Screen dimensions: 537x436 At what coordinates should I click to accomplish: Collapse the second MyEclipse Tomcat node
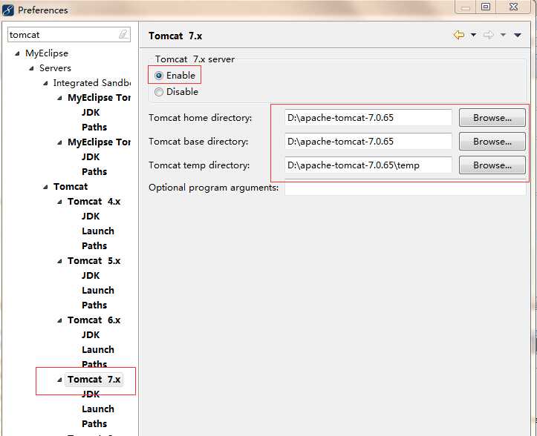(x=59, y=142)
